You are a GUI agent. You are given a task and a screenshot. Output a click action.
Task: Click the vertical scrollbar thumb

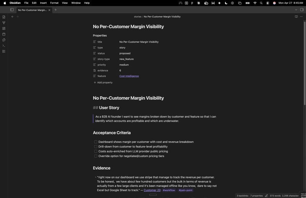coord(304,63)
